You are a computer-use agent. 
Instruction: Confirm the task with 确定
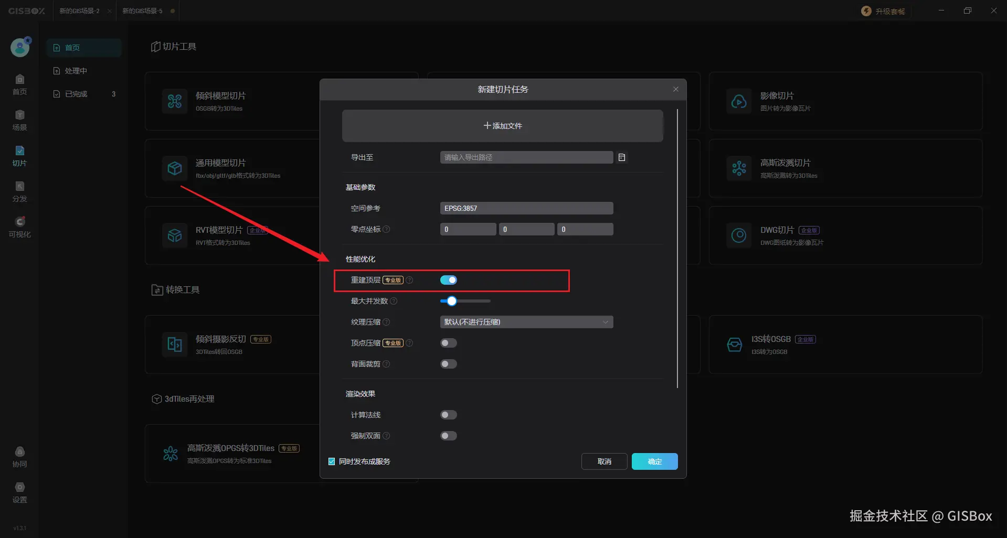point(655,461)
